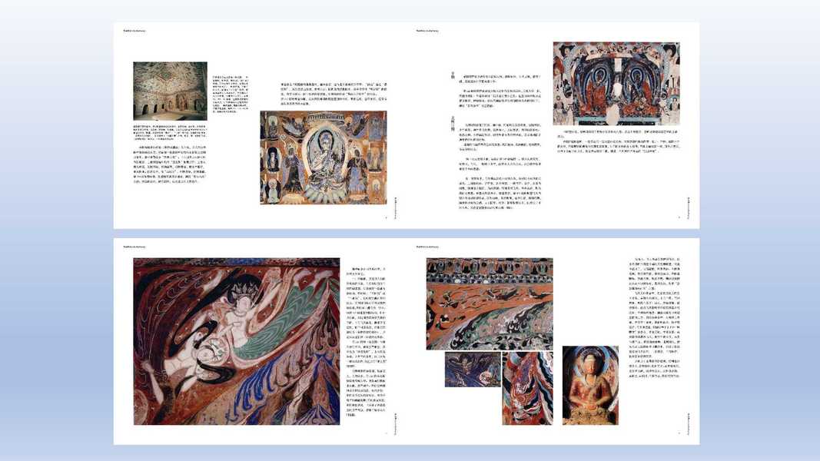The width and height of the screenshot is (820, 461).
Task: Select the cave interior photo in top-left spread
Action: [170, 91]
